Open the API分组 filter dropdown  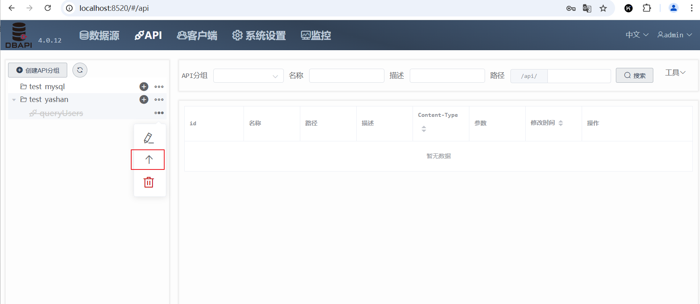[248, 76]
